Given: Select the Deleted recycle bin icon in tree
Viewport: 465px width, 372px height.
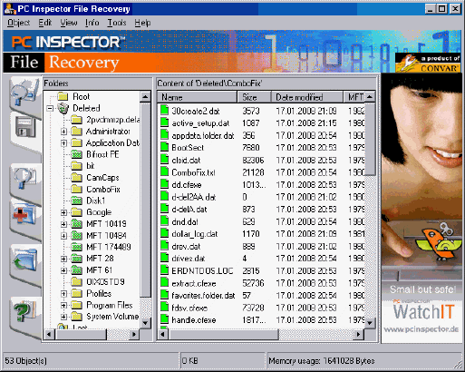Looking at the screenshot, I should click(x=63, y=108).
